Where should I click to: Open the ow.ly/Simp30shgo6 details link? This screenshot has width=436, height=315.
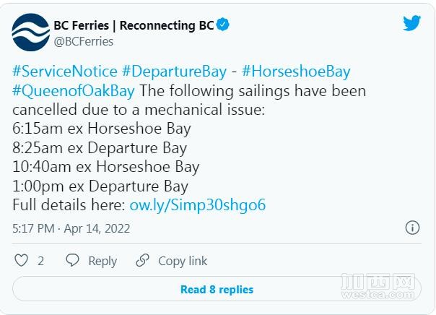(196, 204)
